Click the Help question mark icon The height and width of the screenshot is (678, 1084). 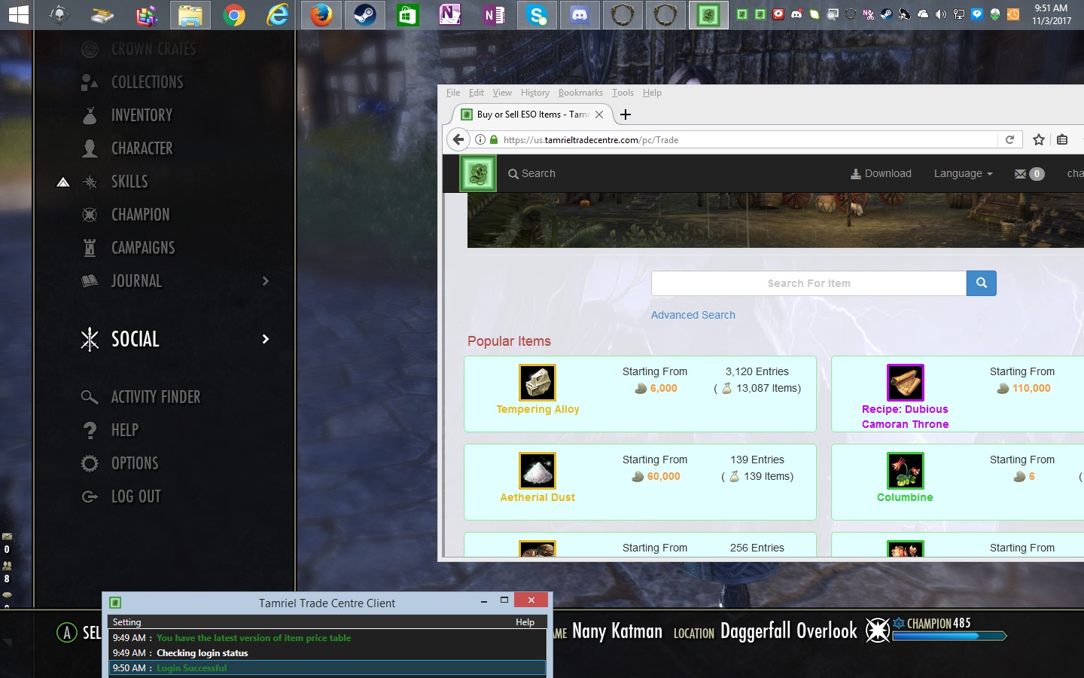click(90, 430)
